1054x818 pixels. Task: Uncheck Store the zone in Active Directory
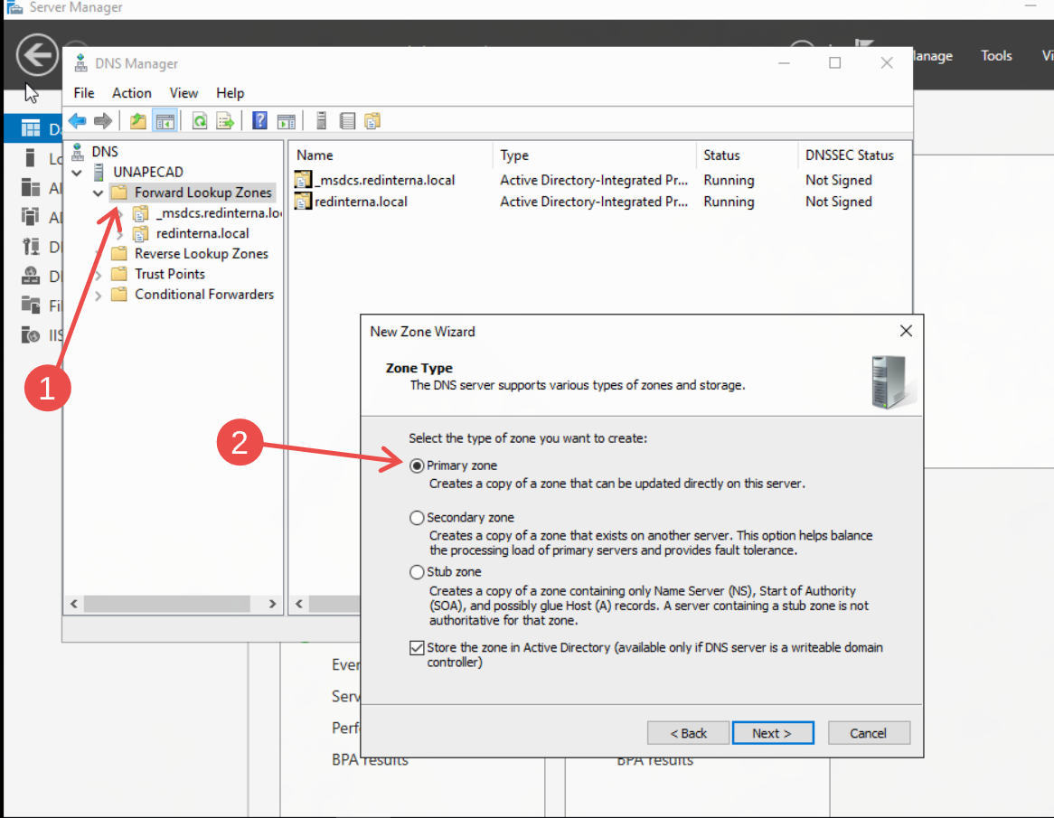[x=417, y=648]
